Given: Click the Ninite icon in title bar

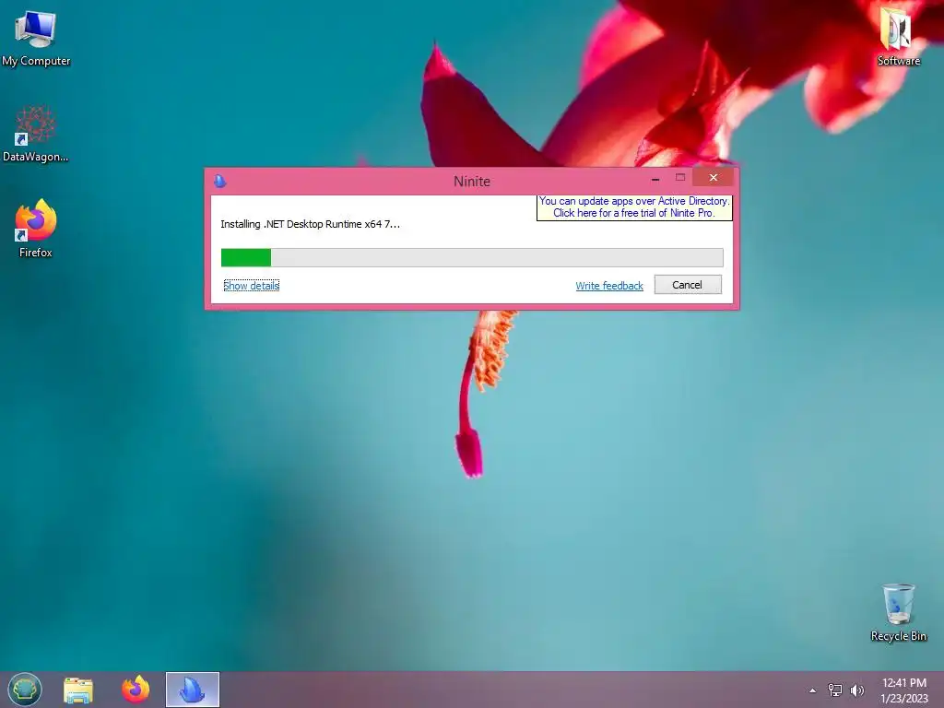Looking at the screenshot, I should (219, 181).
